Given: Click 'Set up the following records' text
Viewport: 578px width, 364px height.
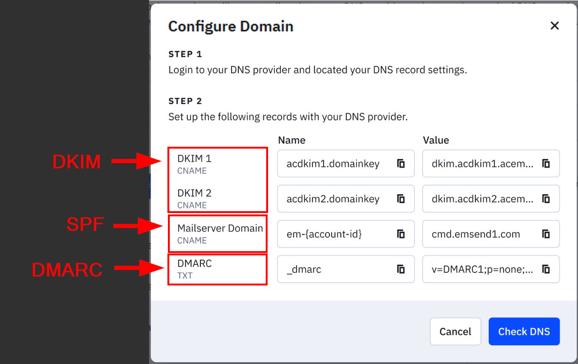Looking at the screenshot, I should pyautogui.click(x=288, y=117).
